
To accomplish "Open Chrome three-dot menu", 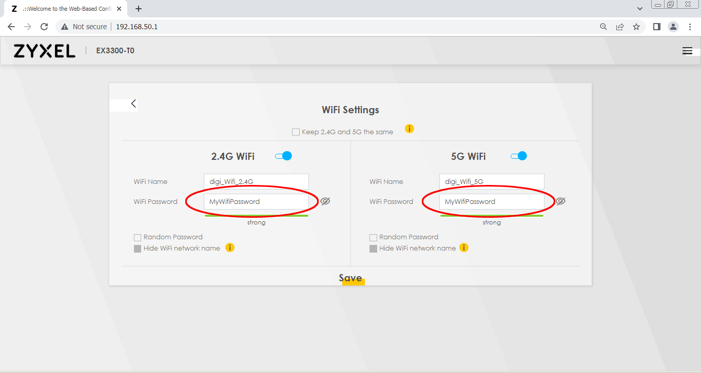I will coord(689,27).
